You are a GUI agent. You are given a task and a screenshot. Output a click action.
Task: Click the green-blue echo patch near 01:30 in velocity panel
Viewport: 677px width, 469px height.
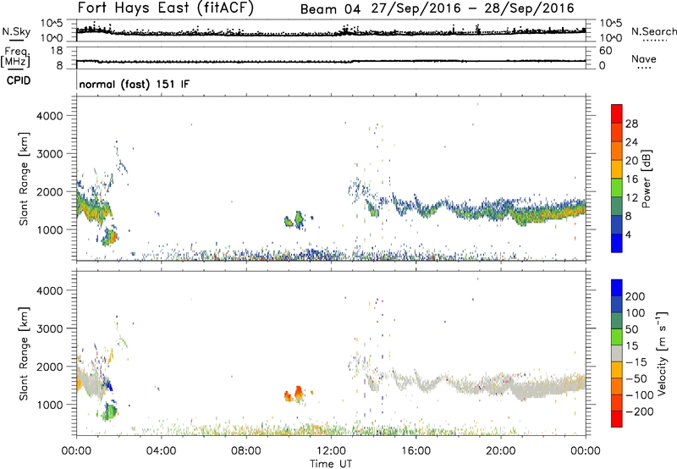click(110, 411)
